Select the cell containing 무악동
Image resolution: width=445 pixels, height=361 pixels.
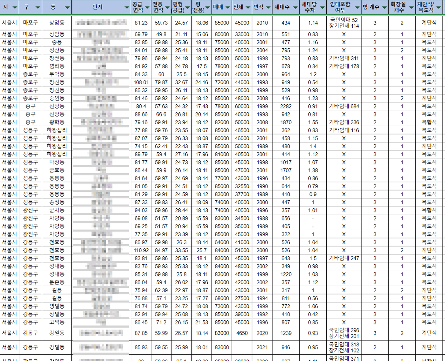(57, 74)
